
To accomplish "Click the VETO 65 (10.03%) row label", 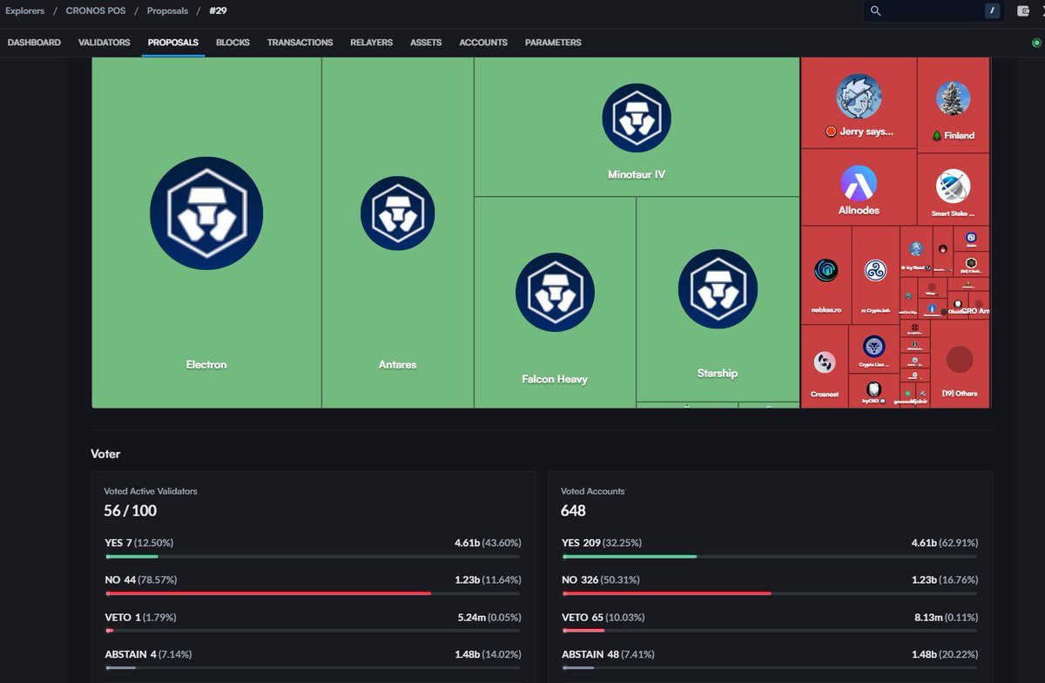I will (603, 617).
